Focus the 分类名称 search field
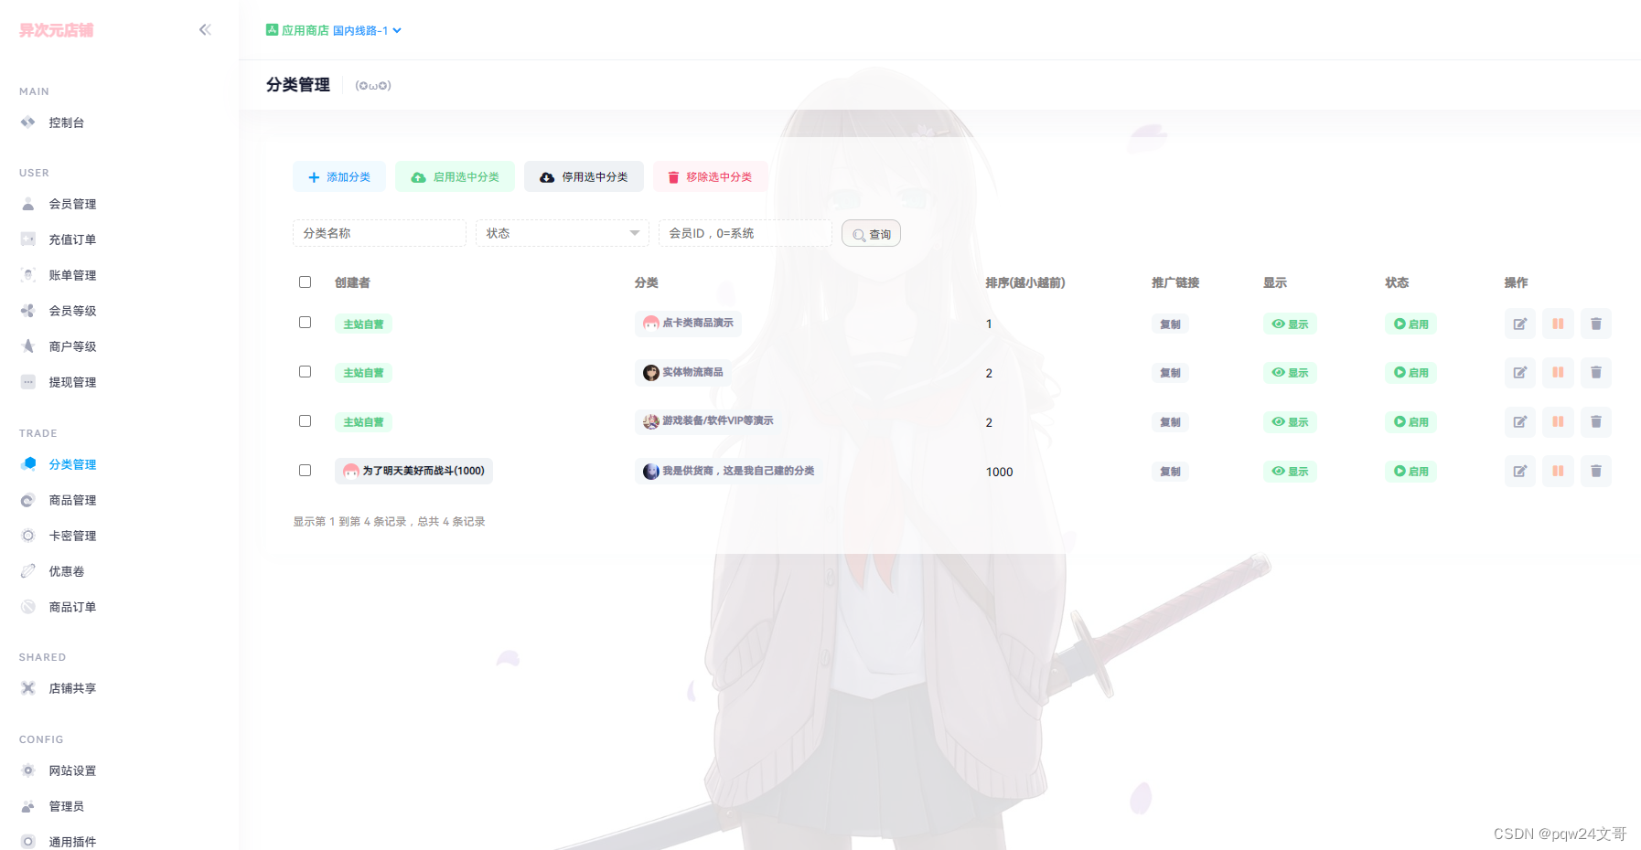 click(x=380, y=233)
